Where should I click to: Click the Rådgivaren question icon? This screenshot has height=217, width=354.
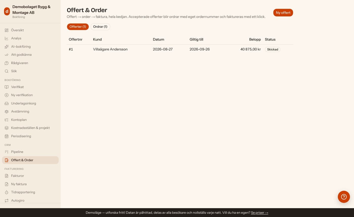[x=7, y=63]
